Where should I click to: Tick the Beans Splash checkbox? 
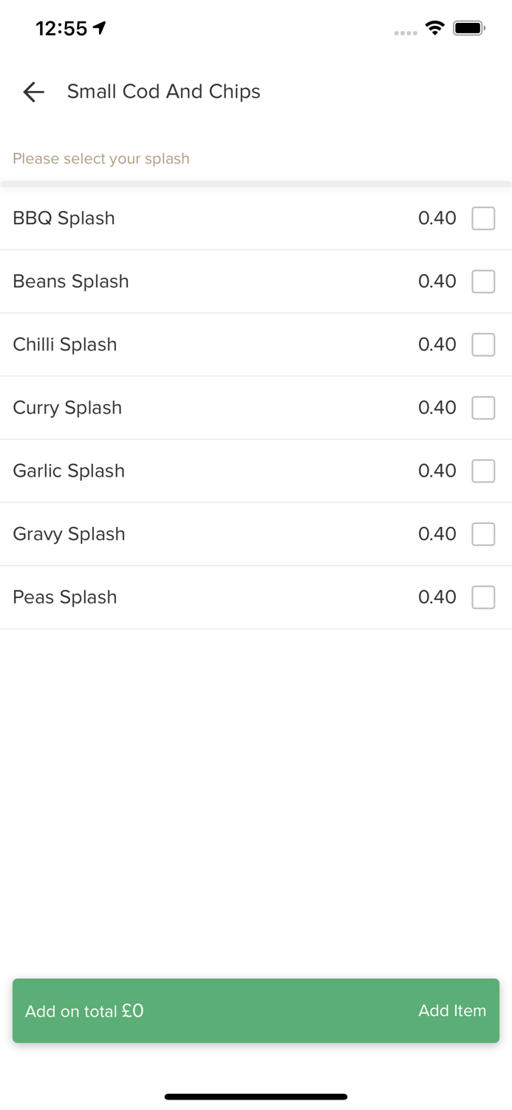pyautogui.click(x=483, y=281)
